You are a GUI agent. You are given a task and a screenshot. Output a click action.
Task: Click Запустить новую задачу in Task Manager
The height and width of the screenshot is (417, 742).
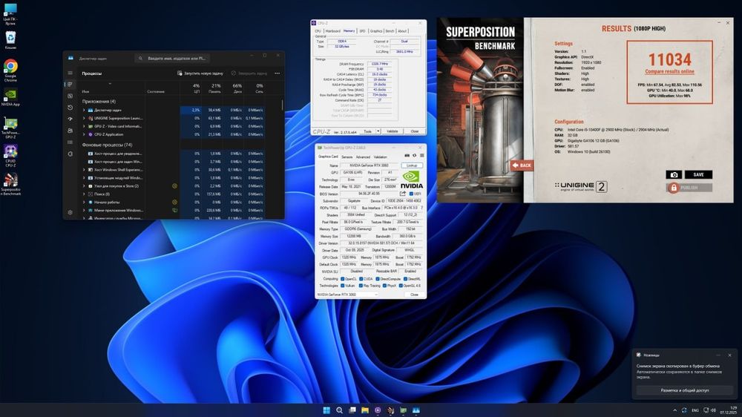pos(200,73)
